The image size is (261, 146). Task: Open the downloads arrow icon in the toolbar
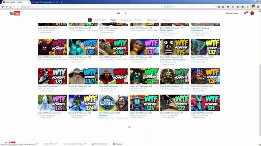[233, 7]
